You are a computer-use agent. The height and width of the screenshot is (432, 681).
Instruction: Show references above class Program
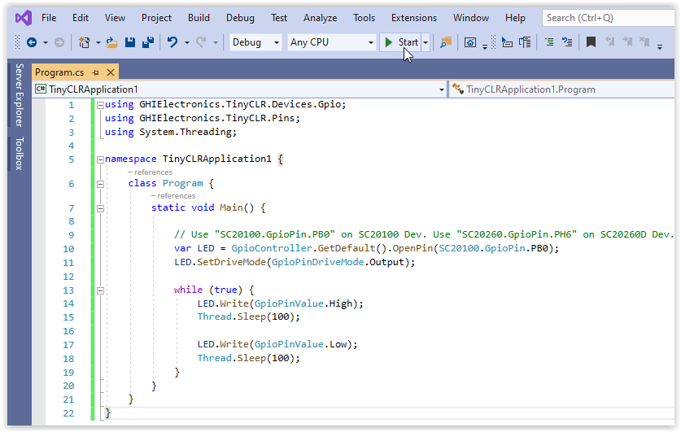[x=151, y=172]
